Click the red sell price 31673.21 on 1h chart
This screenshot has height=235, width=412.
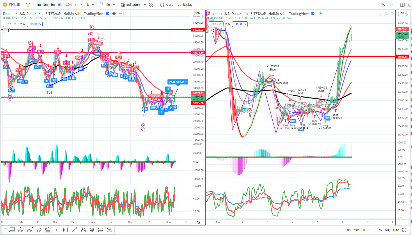tap(216, 24)
